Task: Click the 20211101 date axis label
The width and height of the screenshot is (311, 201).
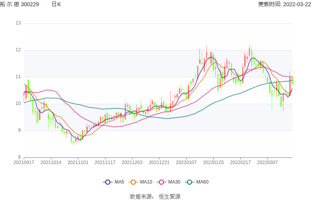Action: point(78,162)
